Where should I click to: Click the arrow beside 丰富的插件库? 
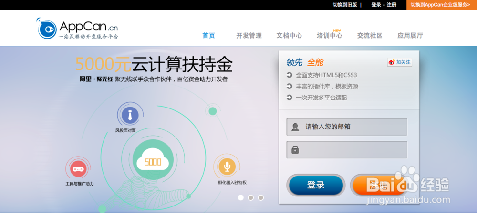(x=290, y=87)
